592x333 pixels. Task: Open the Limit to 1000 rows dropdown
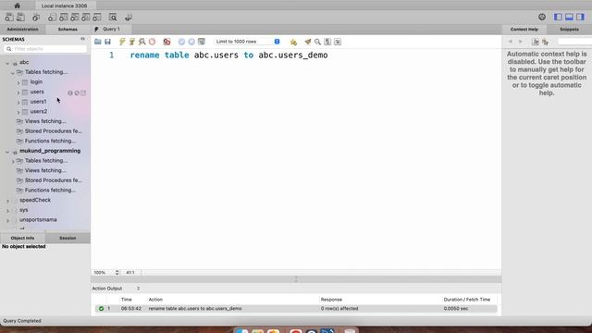pyautogui.click(x=247, y=42)
